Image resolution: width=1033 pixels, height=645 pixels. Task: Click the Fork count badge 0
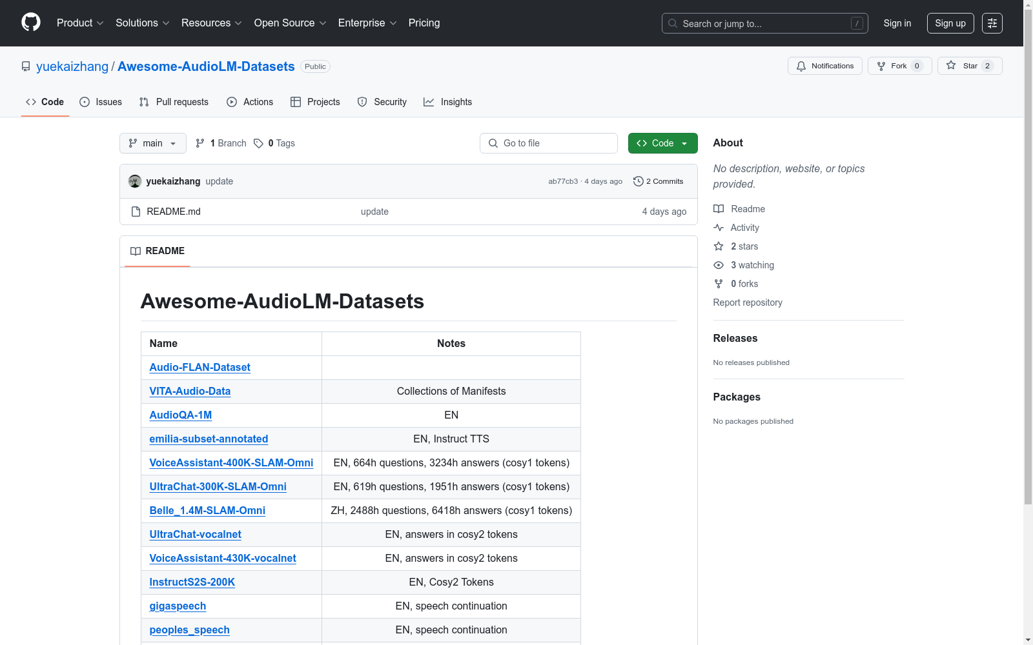pos(917,66)
